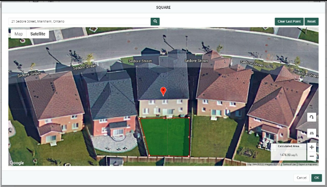Focus the address field showing 21 Sedore Street
This screenshot has width=327, height=187.
[x=80, y=21]
